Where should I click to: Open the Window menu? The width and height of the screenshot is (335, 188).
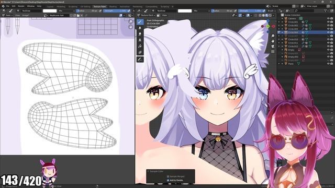(x=31, y=6)
